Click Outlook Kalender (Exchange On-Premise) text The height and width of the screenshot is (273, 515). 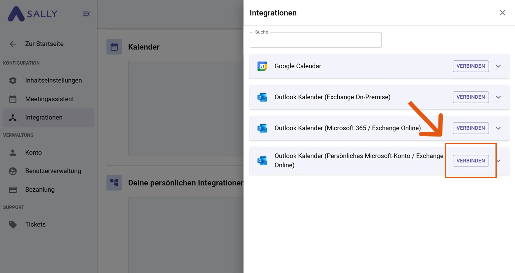(332, 97)
